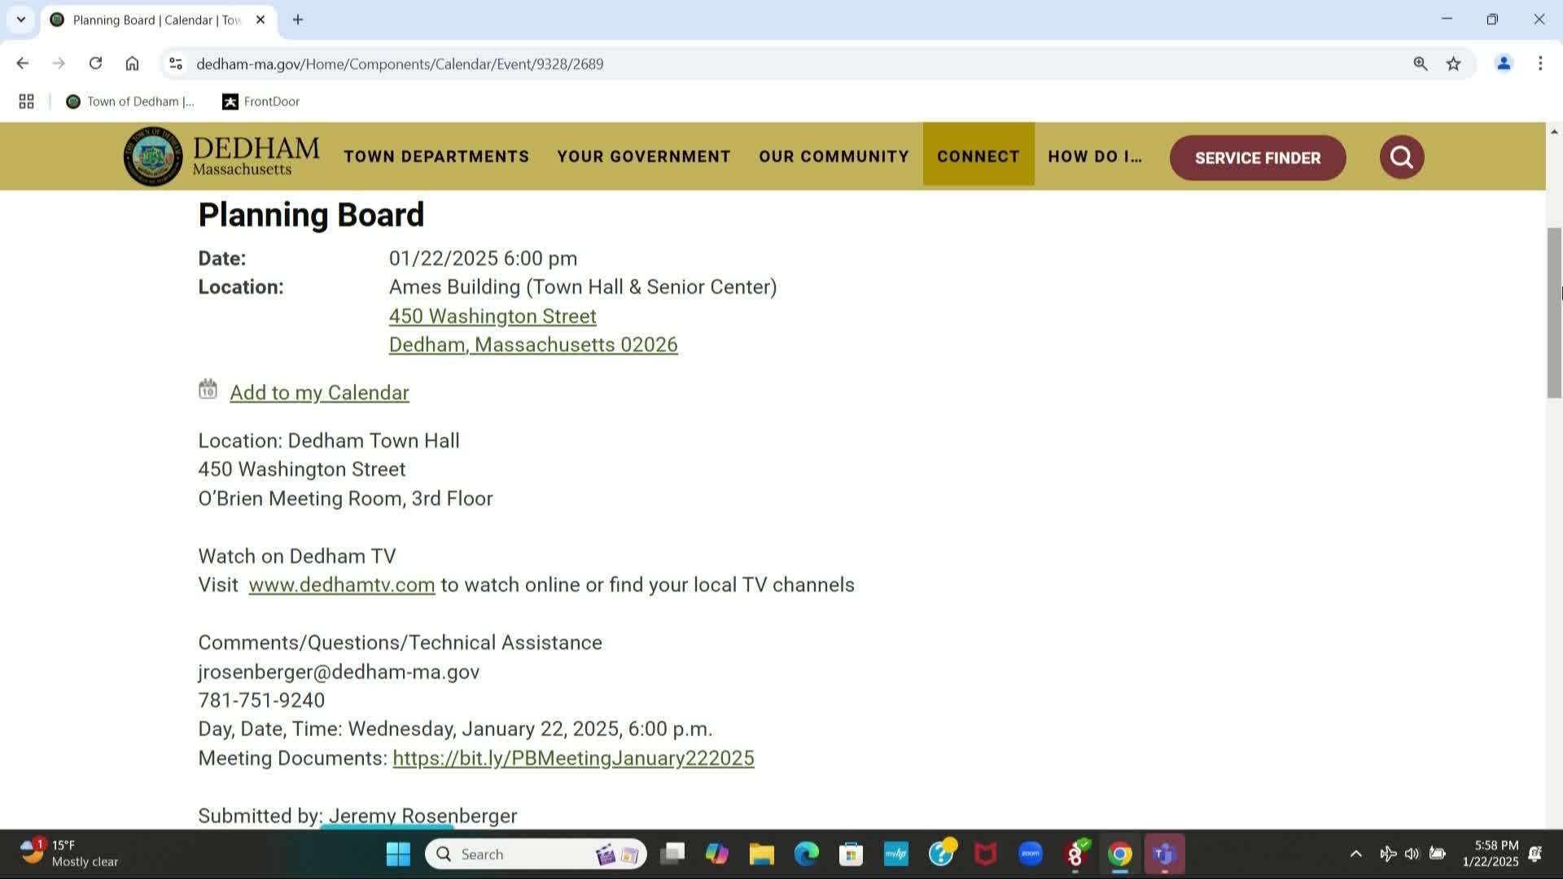Visit the www.dedhamtv.com link
Image resolution: width=1563 pixels, height=879 pixels.
coord(342,584)
